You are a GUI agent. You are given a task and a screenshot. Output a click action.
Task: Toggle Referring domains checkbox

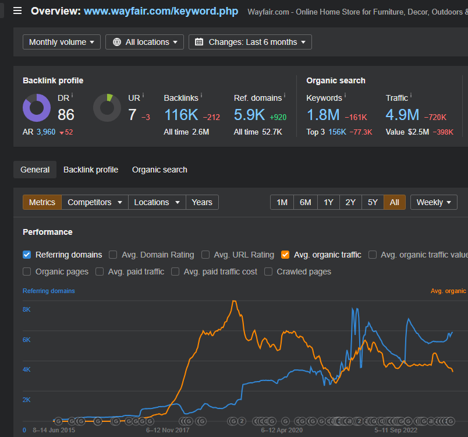coord(27,255)
